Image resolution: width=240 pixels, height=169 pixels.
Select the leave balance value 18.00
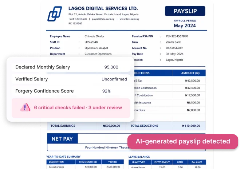pyautogui.click(x=197, y=167)
